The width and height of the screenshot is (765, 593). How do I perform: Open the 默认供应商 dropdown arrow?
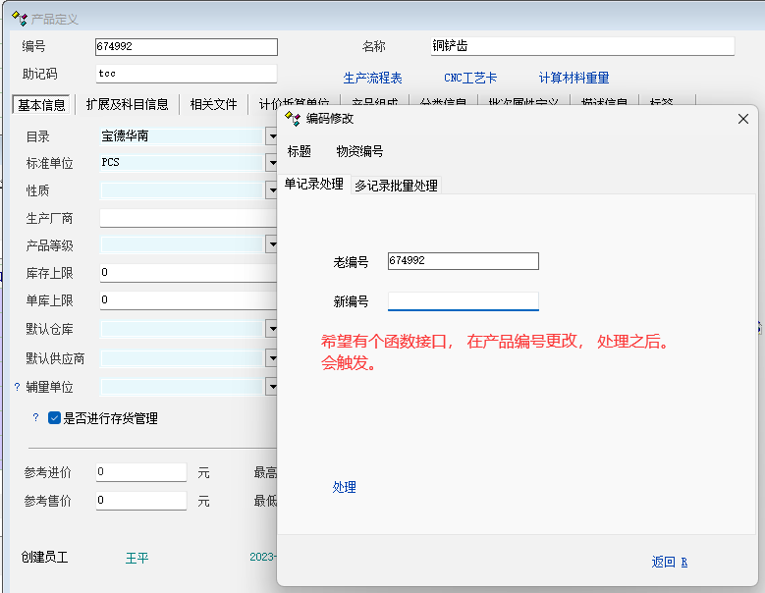pos(271,359)
